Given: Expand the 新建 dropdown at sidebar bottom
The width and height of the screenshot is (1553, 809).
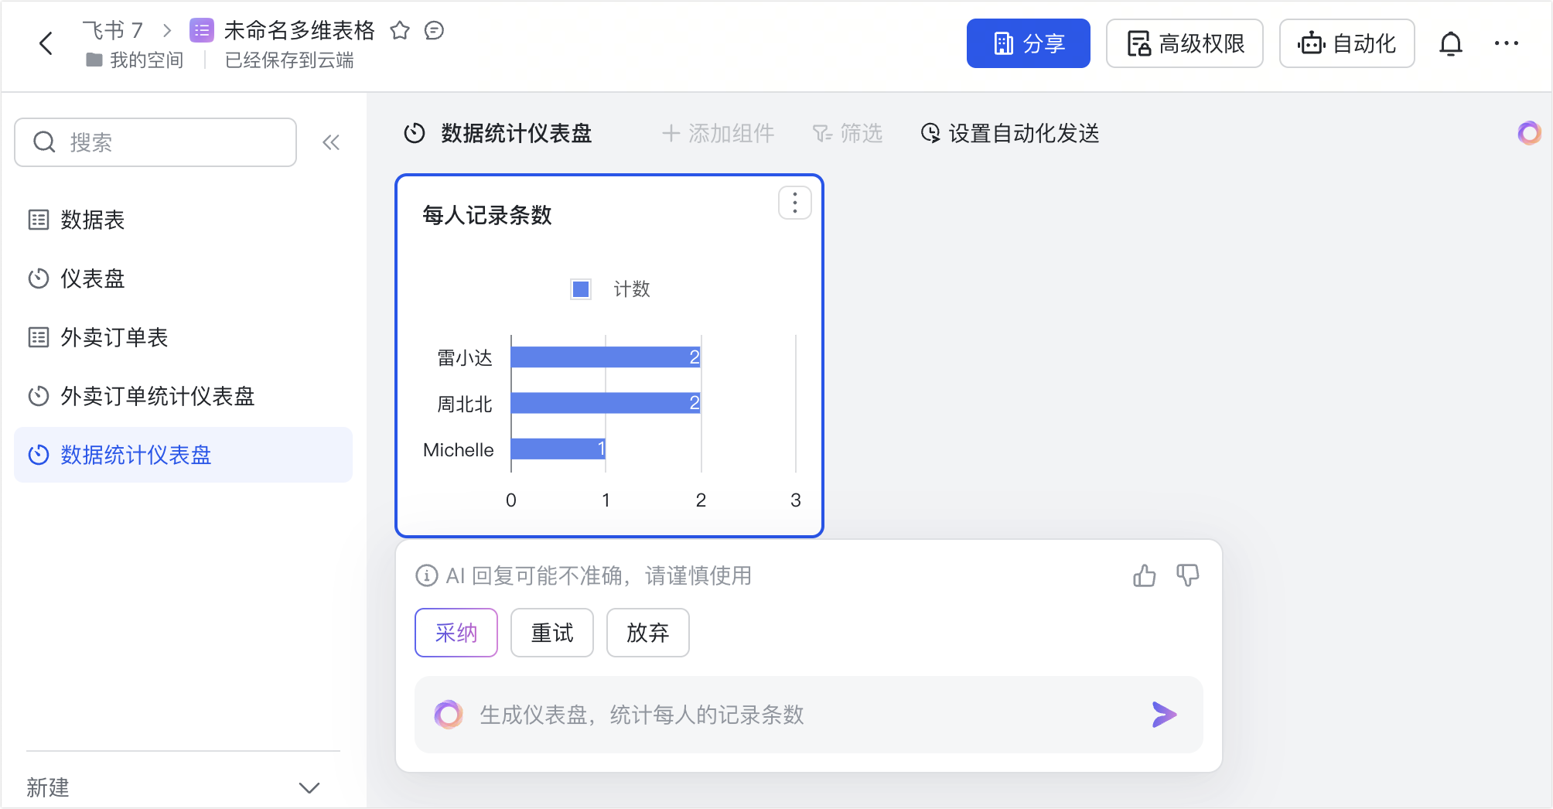Looking at the screenshot, I should tap(309, 787).
